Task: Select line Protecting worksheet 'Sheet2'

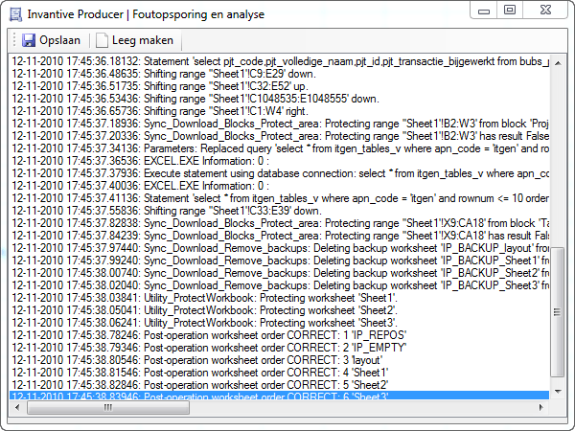Action: coord(280,310)
